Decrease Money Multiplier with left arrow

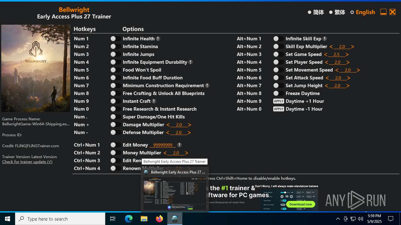point(165,153)
